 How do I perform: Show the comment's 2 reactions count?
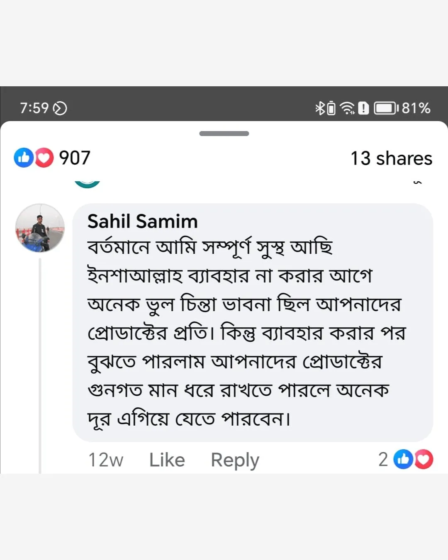click(x=383, y=459)
